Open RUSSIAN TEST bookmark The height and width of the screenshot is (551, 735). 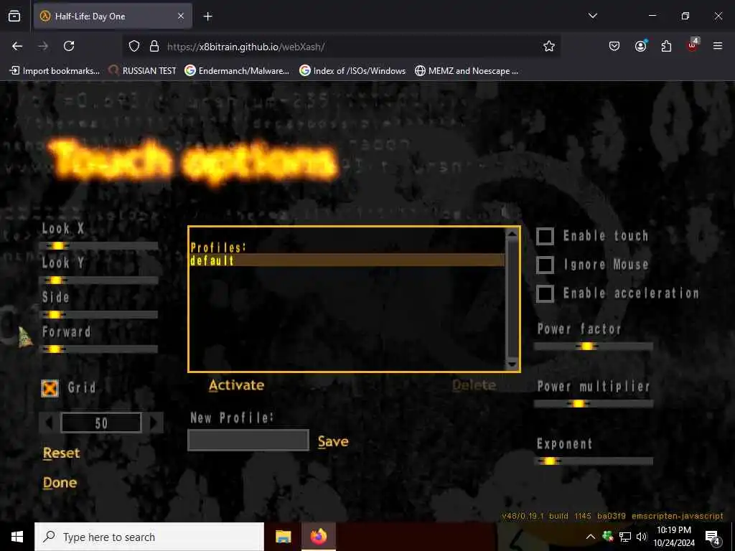pos(143,71)
